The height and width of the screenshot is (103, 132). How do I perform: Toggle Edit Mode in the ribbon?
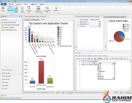[56, 9]
